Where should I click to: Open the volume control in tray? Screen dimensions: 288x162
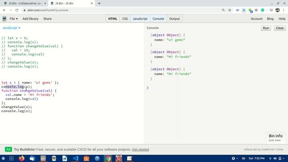(x=275, y=158)
